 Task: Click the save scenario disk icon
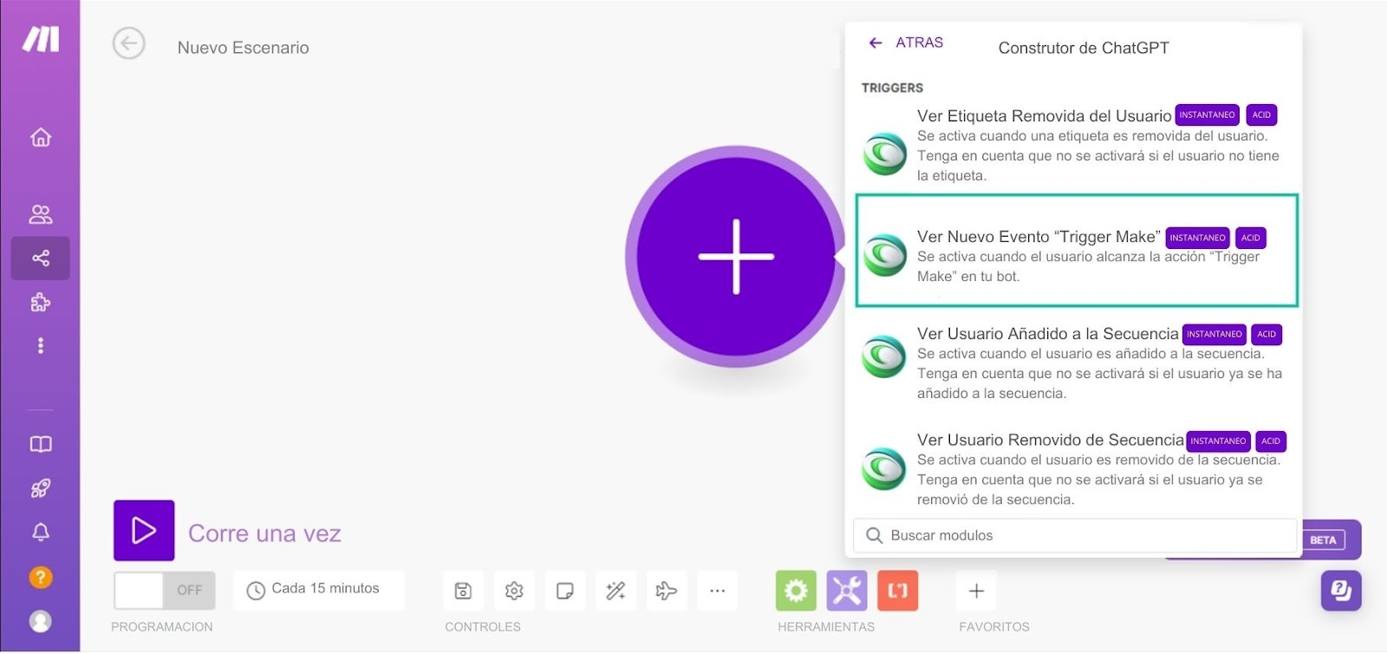(463, 591)
